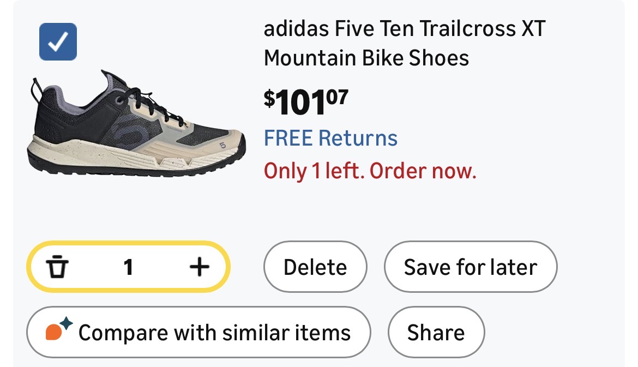Click the Only 1 left. Order now. notice
This screenshot has width=638, height=367.
(x=370, y=172)
